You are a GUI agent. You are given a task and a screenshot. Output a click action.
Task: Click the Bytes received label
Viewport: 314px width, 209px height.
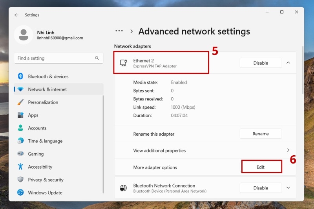pyautogui.click(x=148, y=99)
